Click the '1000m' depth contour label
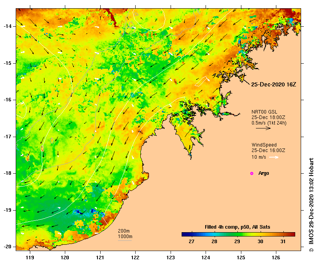318x264 pixels. pyautogui.click(x=125, y=236)
